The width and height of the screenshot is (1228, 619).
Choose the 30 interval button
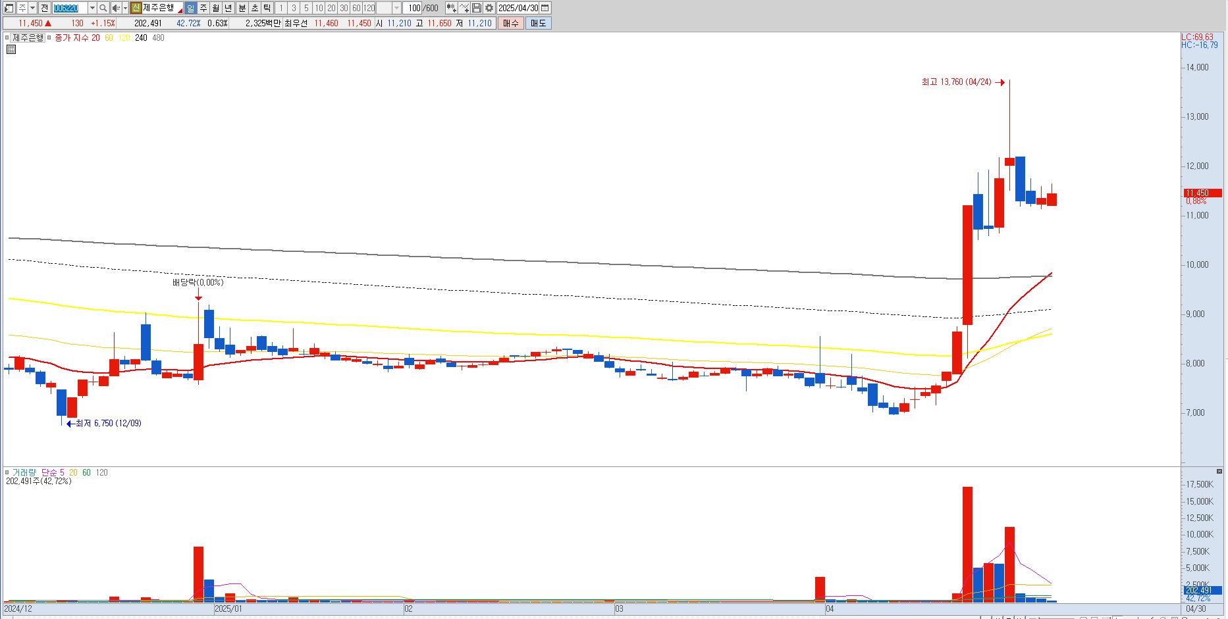pyautogui.click(x=344, y=8)
